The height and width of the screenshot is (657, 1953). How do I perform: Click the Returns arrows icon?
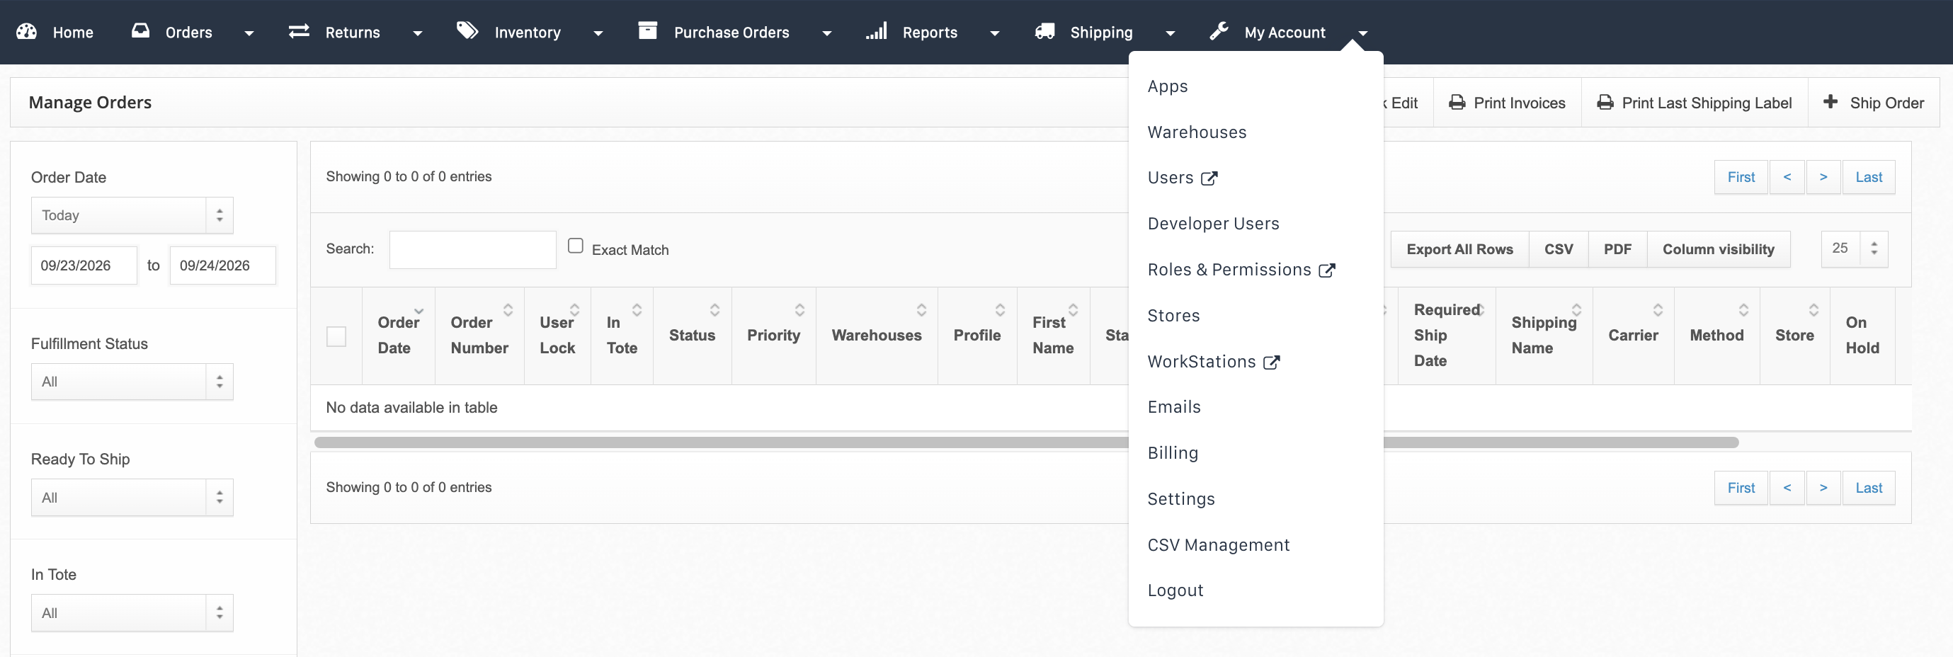[x=299, y=31]
